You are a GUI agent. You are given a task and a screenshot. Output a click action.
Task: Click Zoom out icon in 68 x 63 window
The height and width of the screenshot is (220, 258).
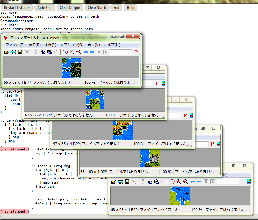point(185,182)
